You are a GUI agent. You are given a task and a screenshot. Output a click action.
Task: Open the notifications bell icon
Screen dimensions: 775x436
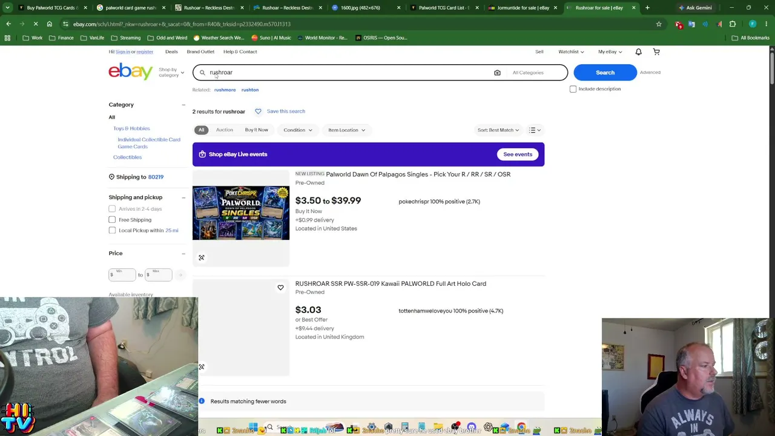pos(638,51)
